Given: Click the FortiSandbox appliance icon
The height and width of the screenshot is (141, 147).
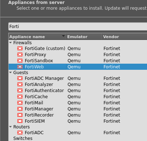Looking at the screenshot, I should (20, 61).
